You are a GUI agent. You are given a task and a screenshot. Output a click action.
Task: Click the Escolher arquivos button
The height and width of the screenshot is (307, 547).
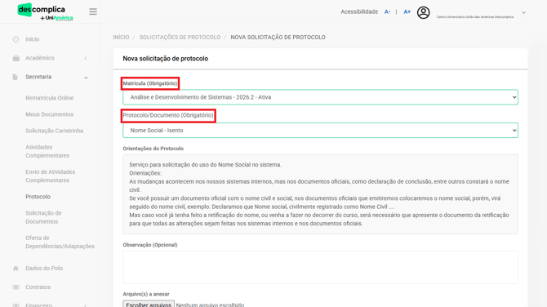click(149, 305)
